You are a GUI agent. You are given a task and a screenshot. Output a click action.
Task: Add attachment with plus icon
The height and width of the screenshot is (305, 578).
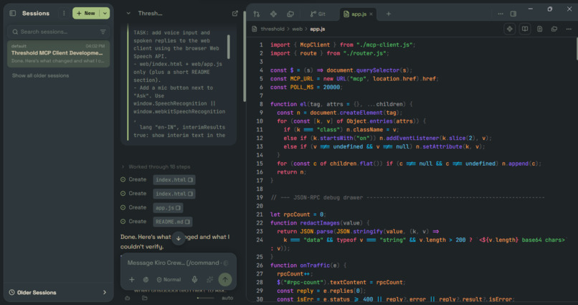pos(132,280)
